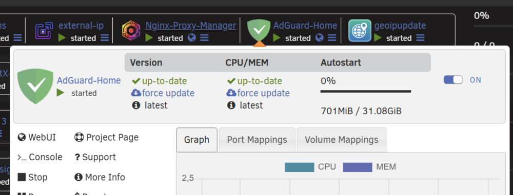The width and height of the screenshot is (513, 195).
Task: Click the latest info icon under Version
Action: point(136,105)
